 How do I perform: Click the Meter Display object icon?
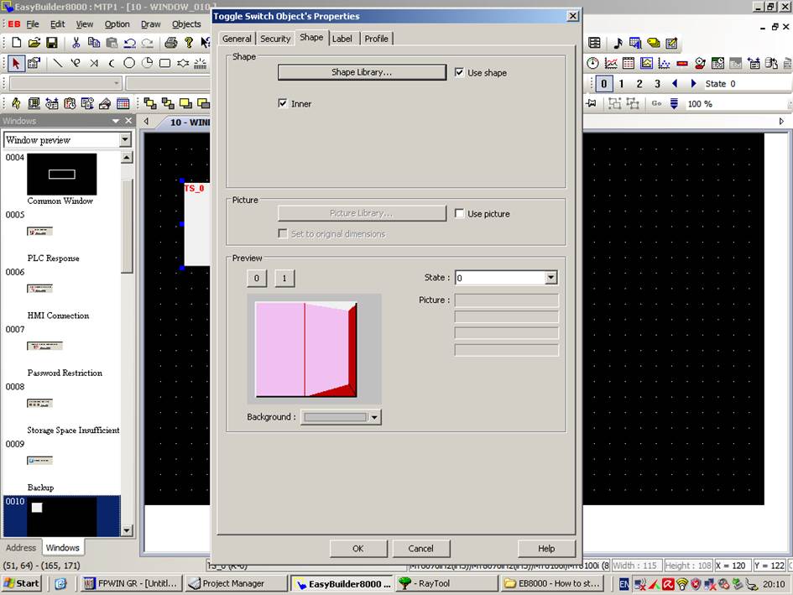tap(592, 63)
